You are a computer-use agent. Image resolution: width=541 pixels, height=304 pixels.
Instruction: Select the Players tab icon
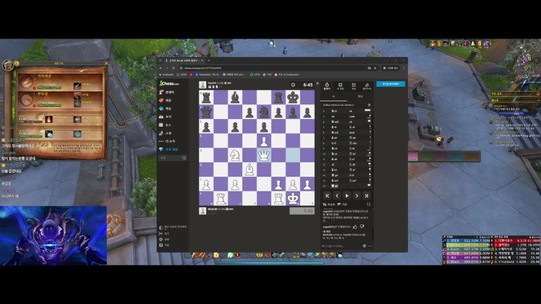click(x=367, y=86)
